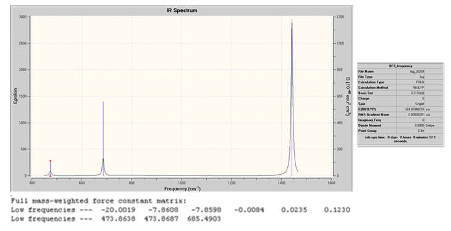Click the red marker on the 474 peak
The width and height of the screenshot is (451, 231).
click(50, 161)
